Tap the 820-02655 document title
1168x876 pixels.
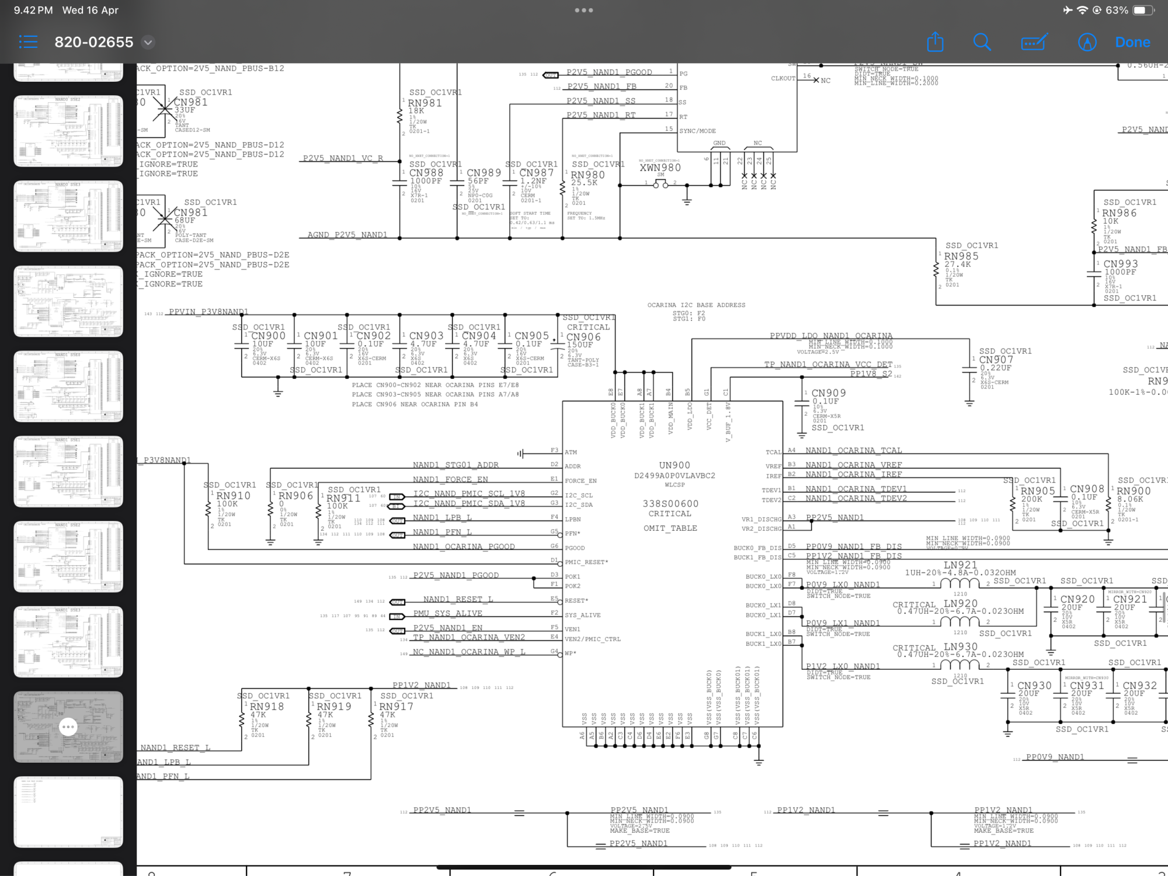(94, 42)
